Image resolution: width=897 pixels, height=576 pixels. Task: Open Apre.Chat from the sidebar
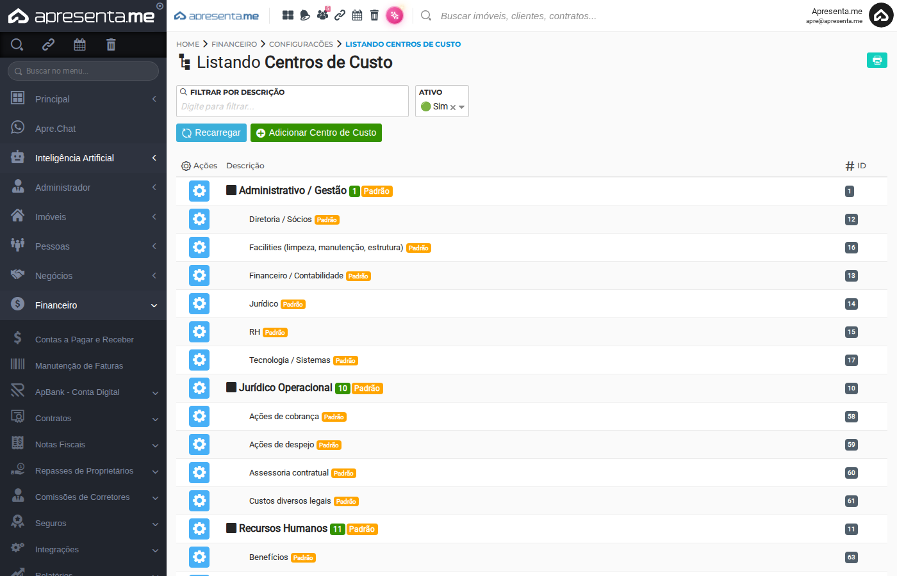click(83, 129)
